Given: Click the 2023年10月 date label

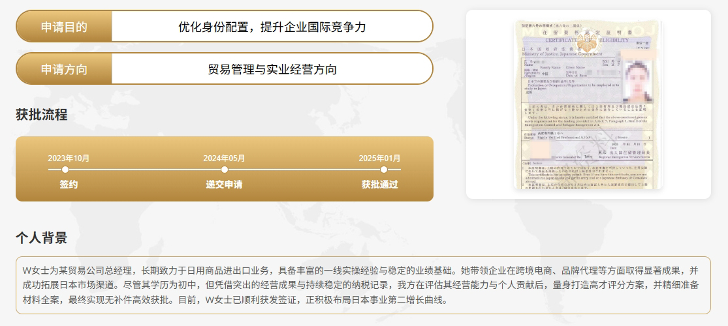Looking at the screenshot, I should point(69,158).
